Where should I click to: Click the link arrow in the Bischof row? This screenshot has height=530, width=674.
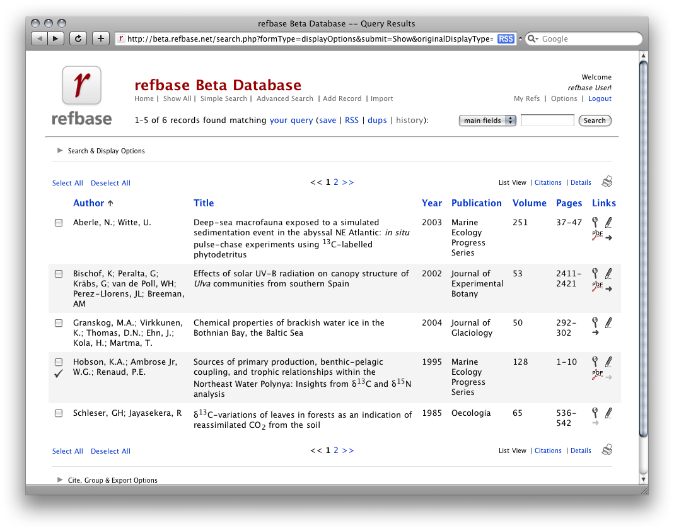tap(608, 289)
